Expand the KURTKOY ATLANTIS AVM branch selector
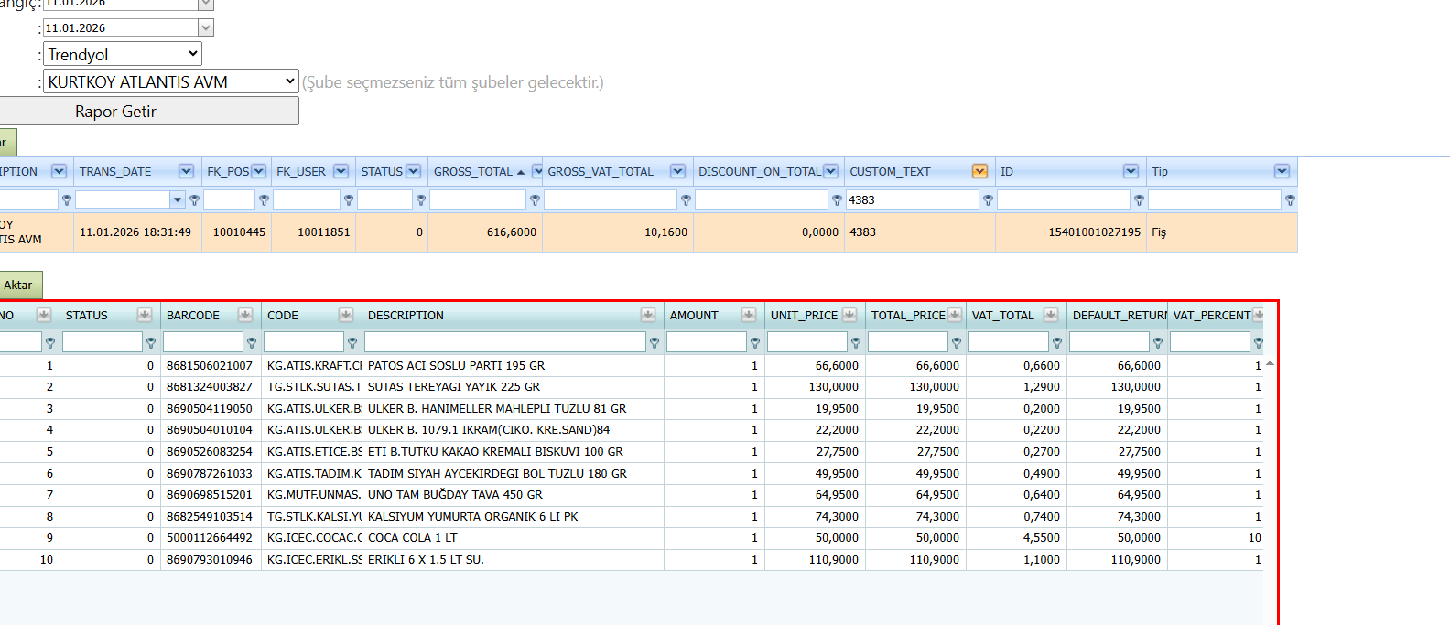Viewport: 1450px width, 625px height. [x=171, y=81]
